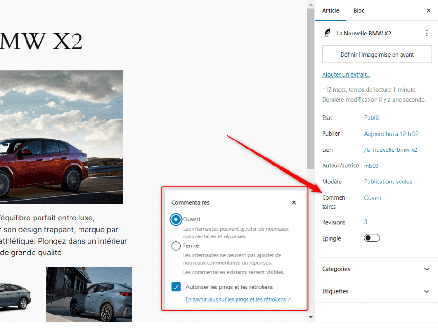438x332 pixels.
Task: Open the En savoir plus sur les pings link
Action: (x=238, y=299)
